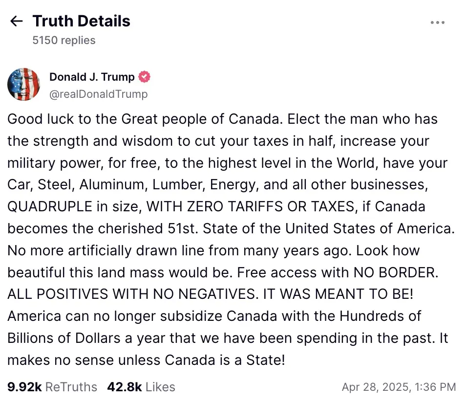Screen dimensions: 466x404
Task: Select the pink verification seal next to the name
Action: (144, 77)
